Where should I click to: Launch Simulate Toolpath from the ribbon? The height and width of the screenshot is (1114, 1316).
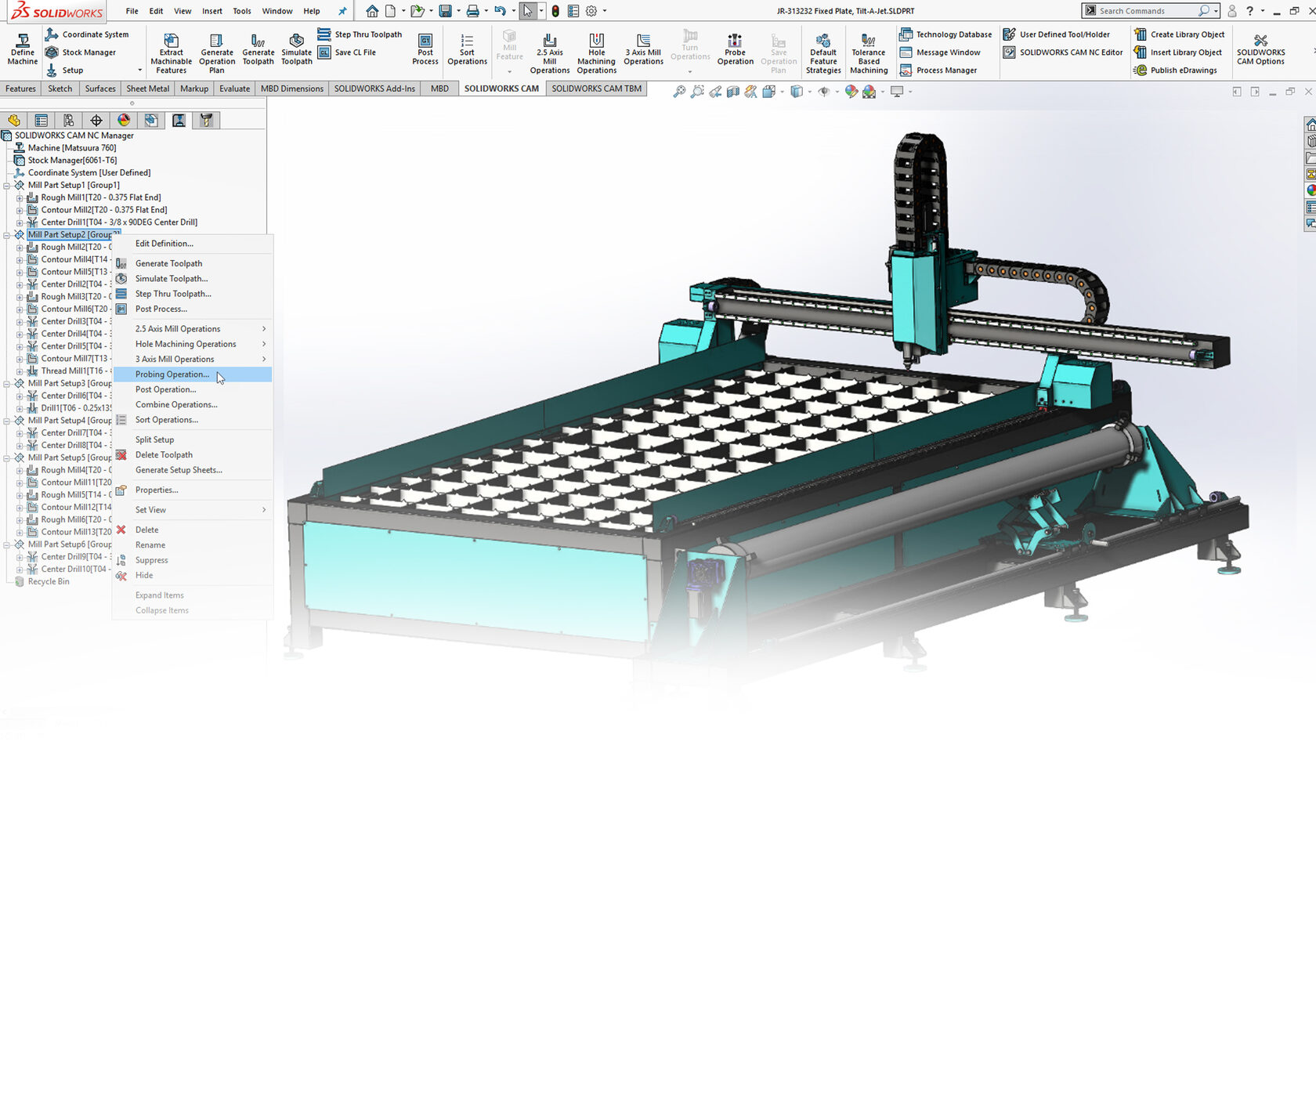click(296, 49)
